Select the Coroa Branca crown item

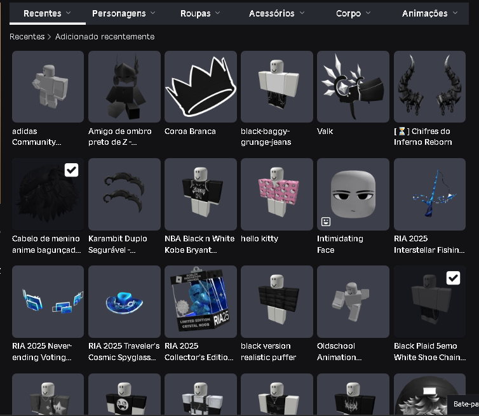pyautogui.click(x=200, y=87)
